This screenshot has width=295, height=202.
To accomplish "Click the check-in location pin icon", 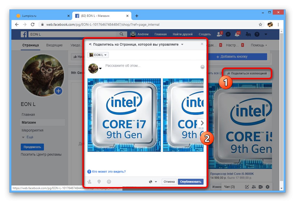I will click(99, 182).
